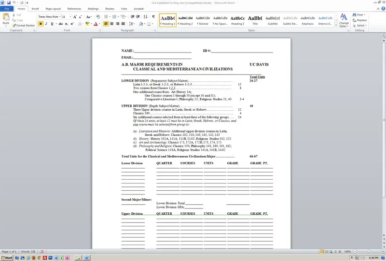Switch to the Insert tab
Screen dimensions: 386x261
(x=35, y=9)
